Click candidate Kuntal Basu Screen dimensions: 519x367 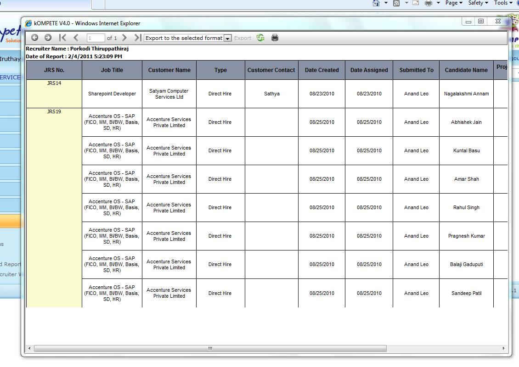pos(466,151)
